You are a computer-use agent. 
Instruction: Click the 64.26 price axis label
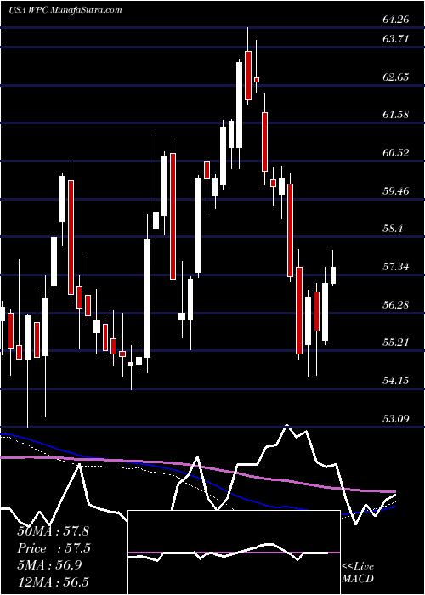point(396,20)
